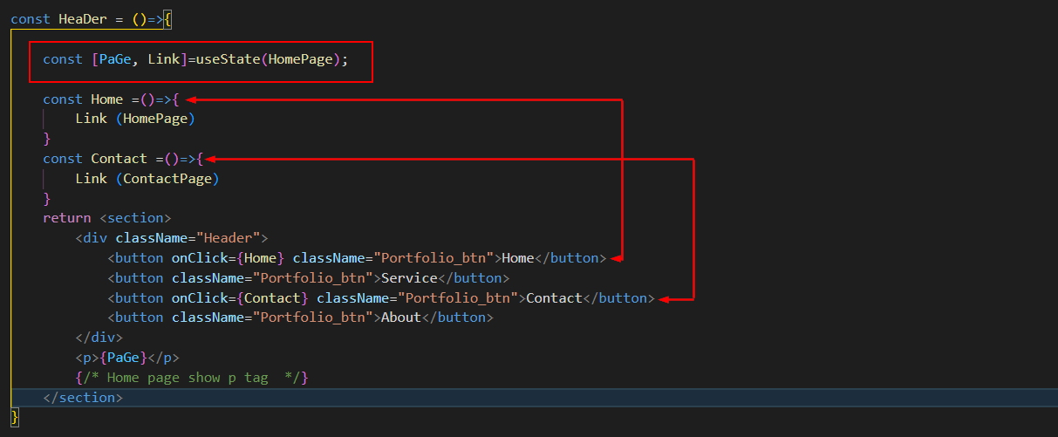Viewport: 1058px width, 437px height.
Task: Click the return keyword
Action: (x=67, y=218)
